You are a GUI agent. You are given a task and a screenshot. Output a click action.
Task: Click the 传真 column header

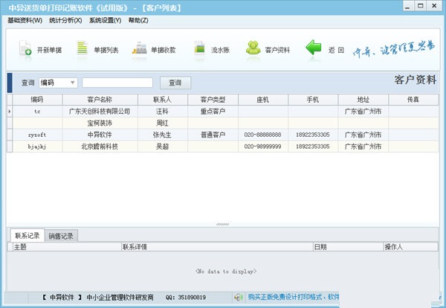click(x=413, y=100)
